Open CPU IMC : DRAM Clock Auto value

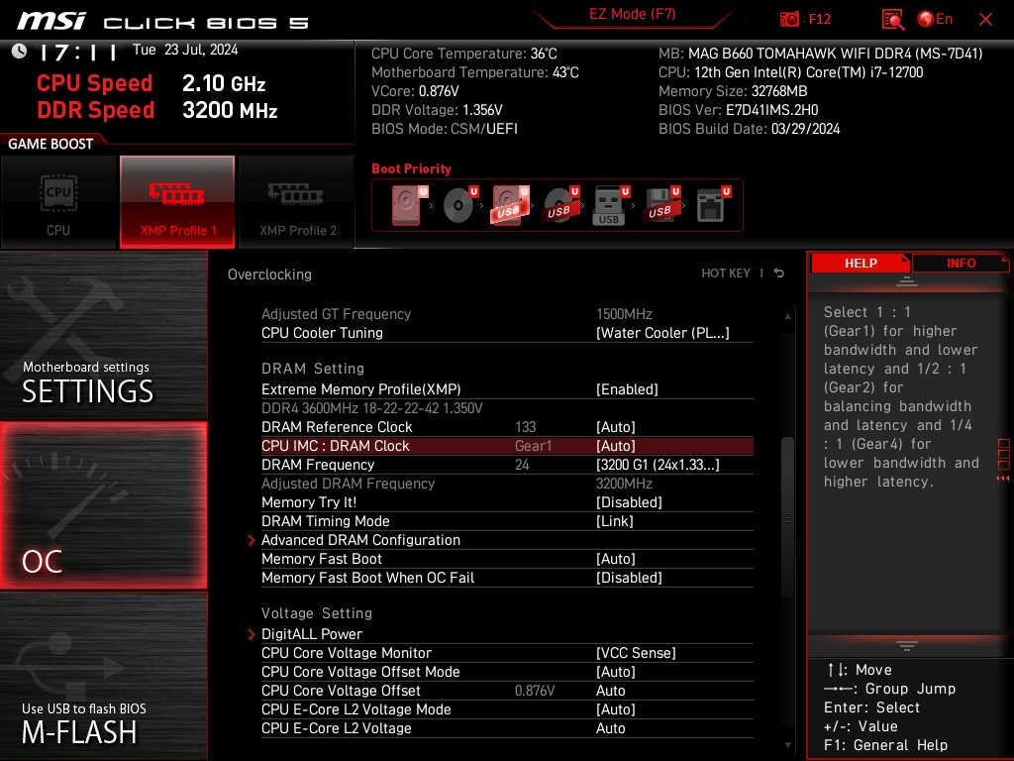pyautogui.click(x=616, y=446)
